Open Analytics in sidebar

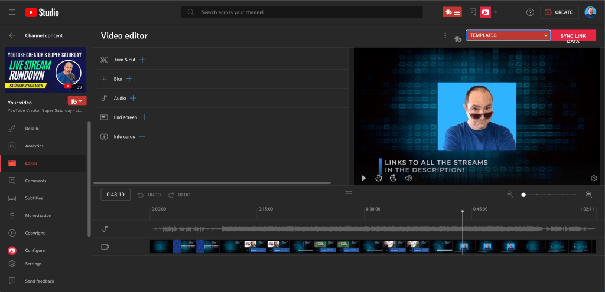34,146
